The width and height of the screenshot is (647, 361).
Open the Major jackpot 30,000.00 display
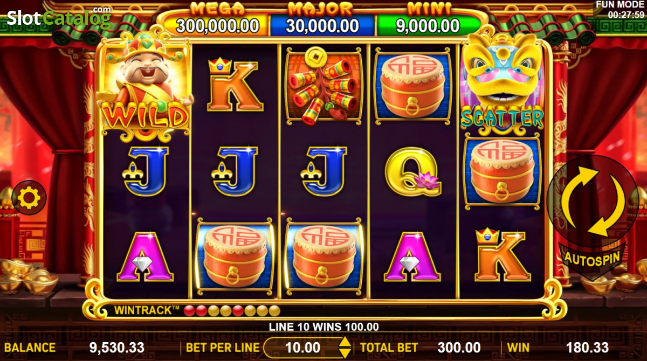pos(322,25)
